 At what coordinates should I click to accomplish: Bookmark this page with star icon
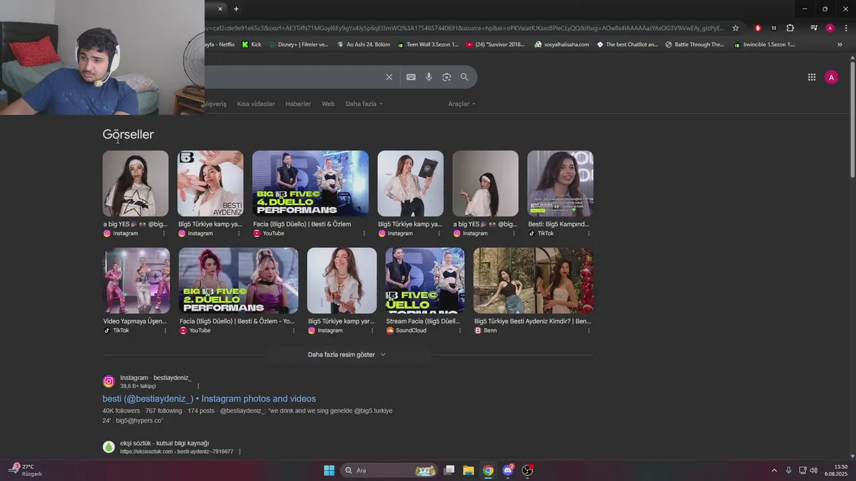tap(736, 28)
